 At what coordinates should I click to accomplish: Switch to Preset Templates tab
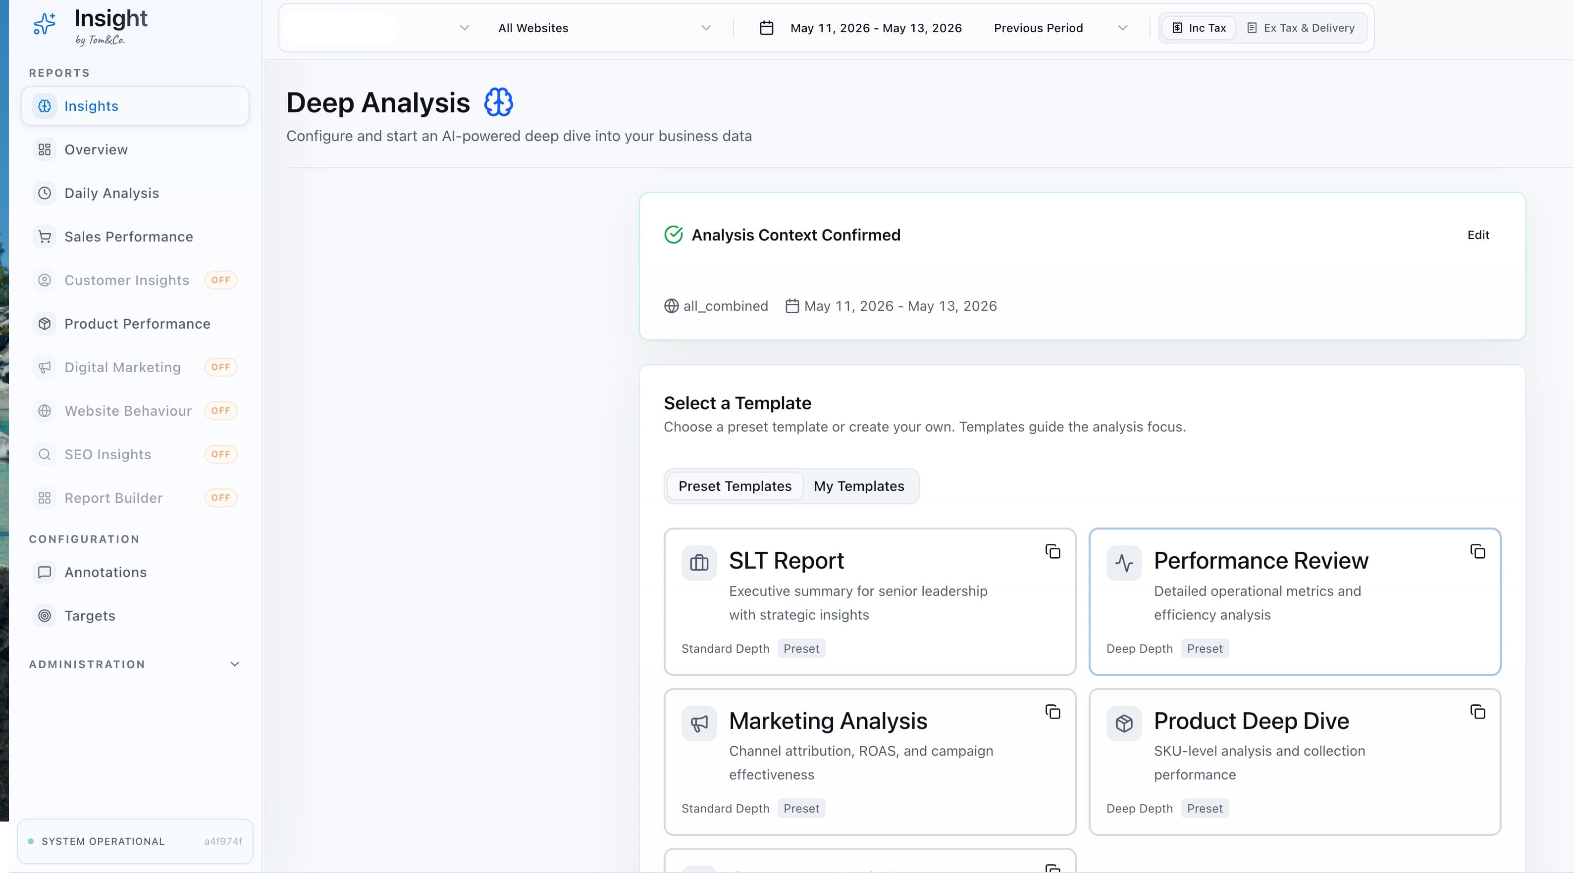(x=735, y=486)
